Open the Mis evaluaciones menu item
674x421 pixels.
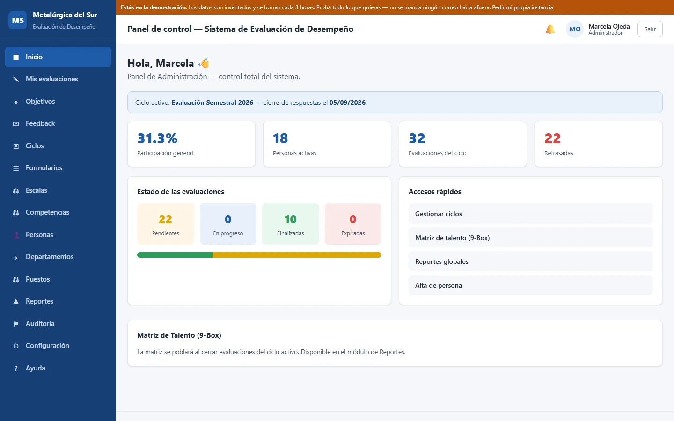click(x=58, y=79)
